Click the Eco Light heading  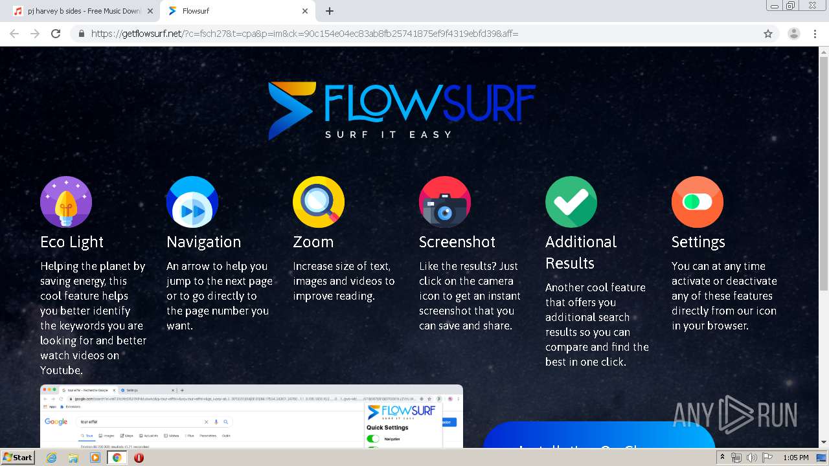click(x=72, y=242)
